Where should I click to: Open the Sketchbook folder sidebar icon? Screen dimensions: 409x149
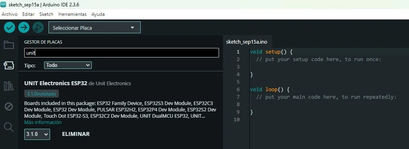click(9, 45)
